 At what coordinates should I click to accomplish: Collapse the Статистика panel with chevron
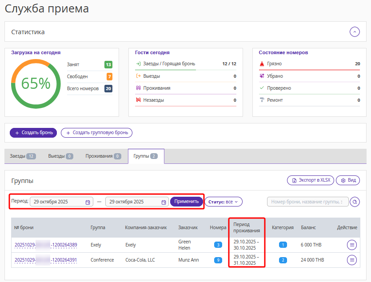(x=354, y=32)
